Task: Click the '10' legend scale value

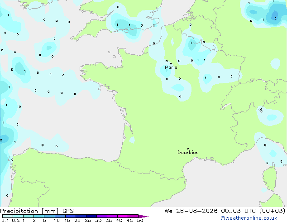Action: (57, 220)
